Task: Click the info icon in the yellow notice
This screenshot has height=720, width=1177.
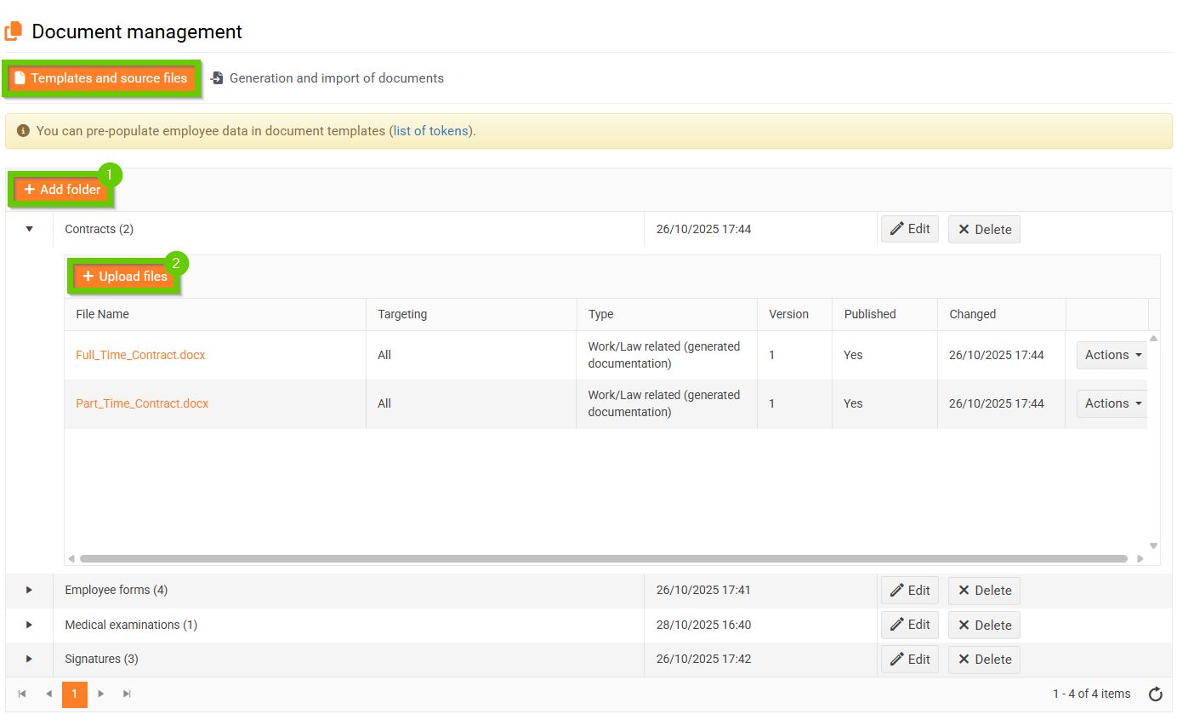Action: click(x=23, y=131)
